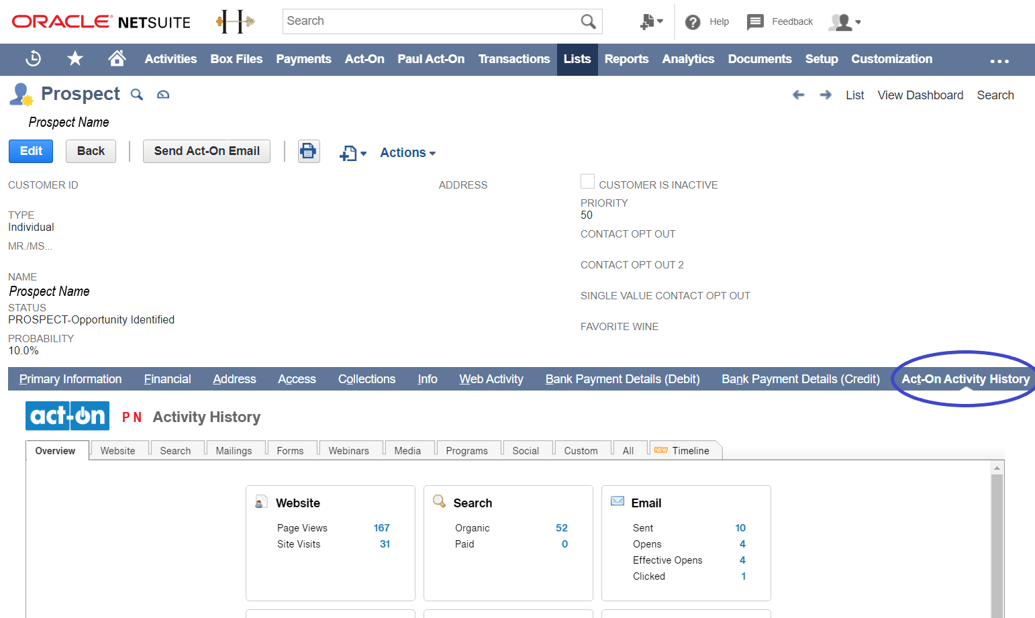Click Organic search count 52
Screen dimensions: 1035x618
(562, 528)
